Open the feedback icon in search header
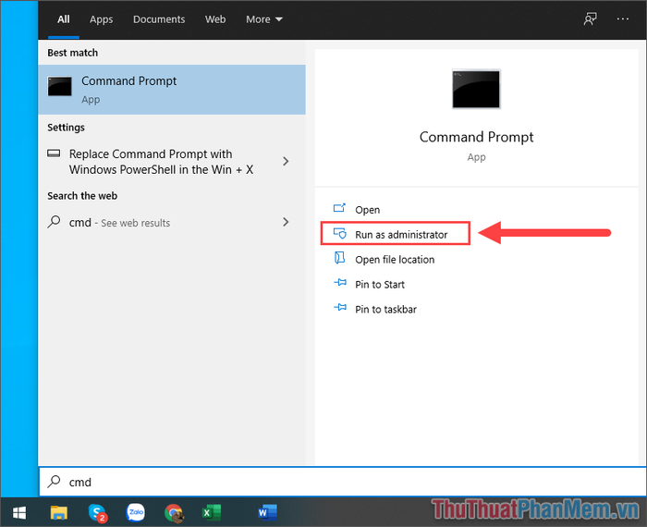This screenshot has width=647, height=527. (x=590, y=19)
